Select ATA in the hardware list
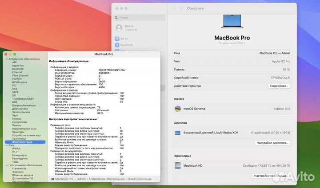This screenshot has height=188, width=320. pos(14,63)
